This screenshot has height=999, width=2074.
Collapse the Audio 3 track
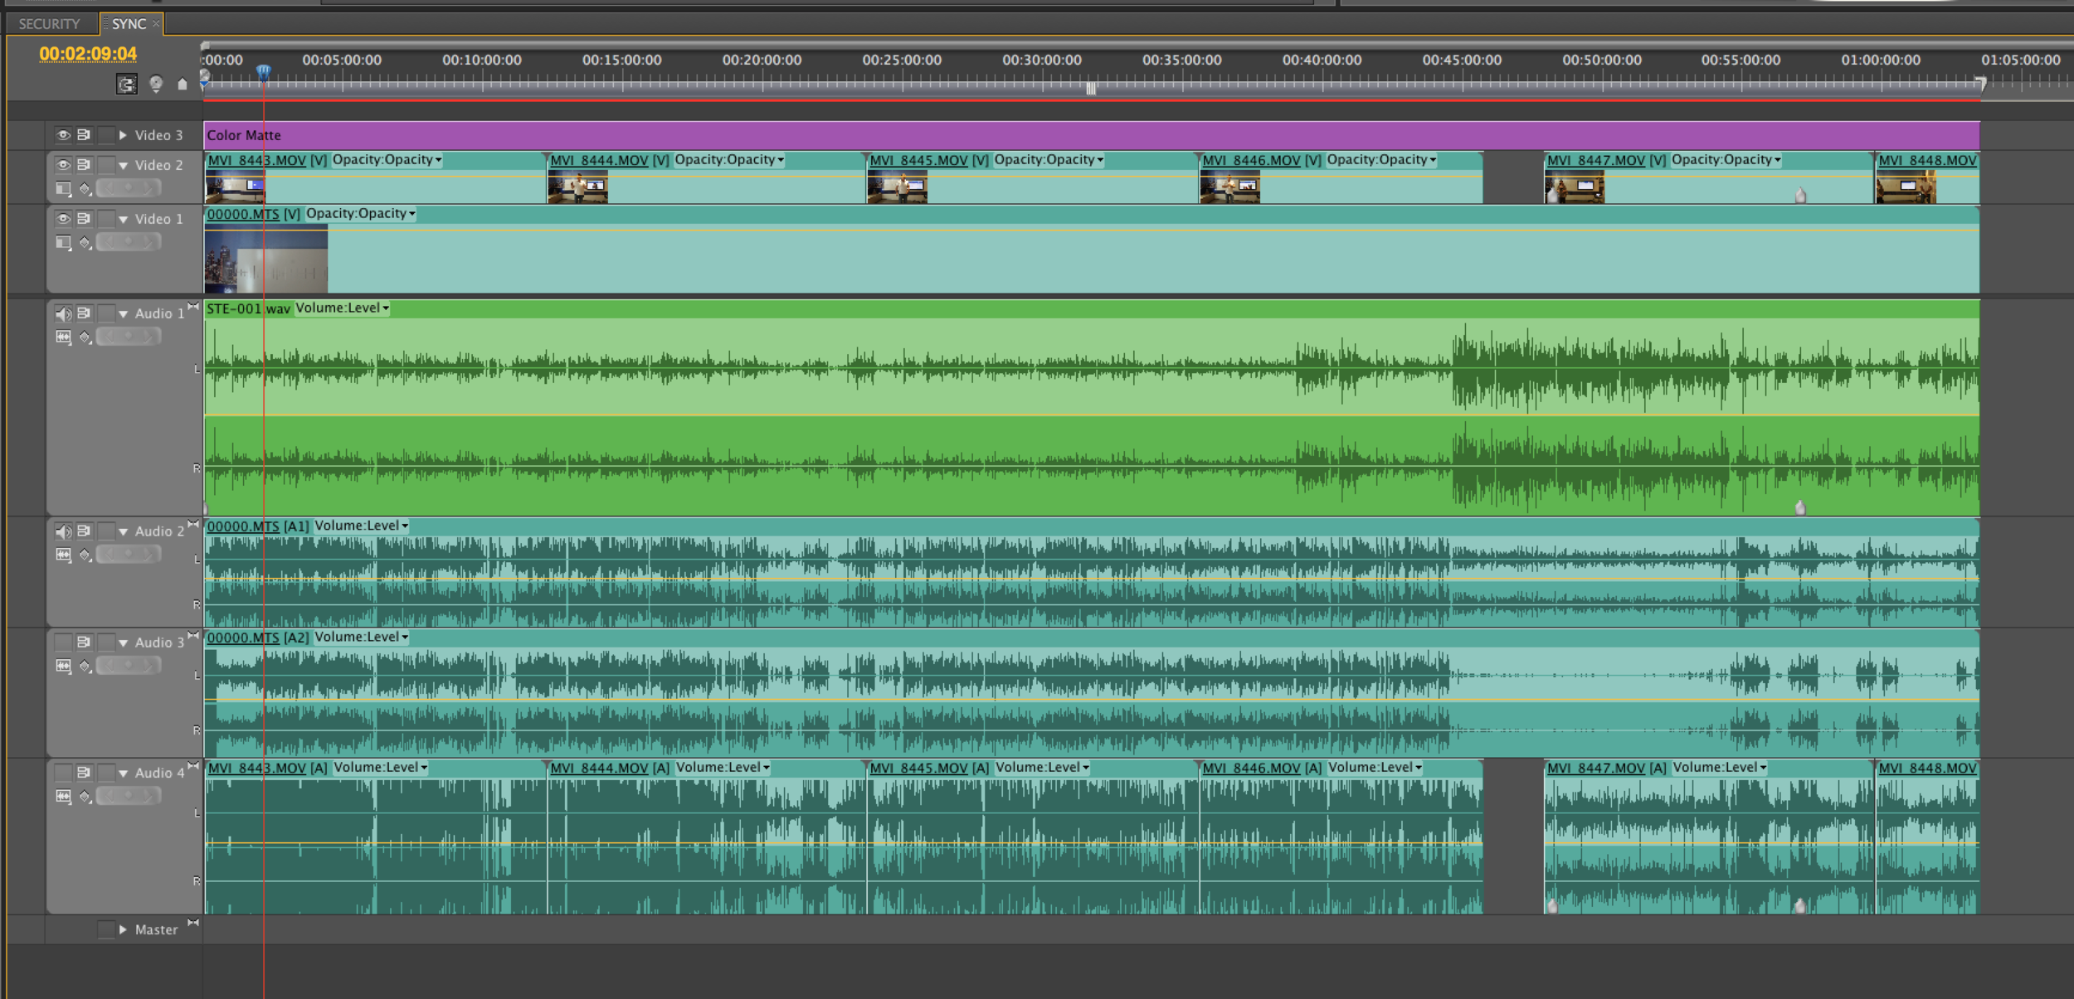coord(123,643)
